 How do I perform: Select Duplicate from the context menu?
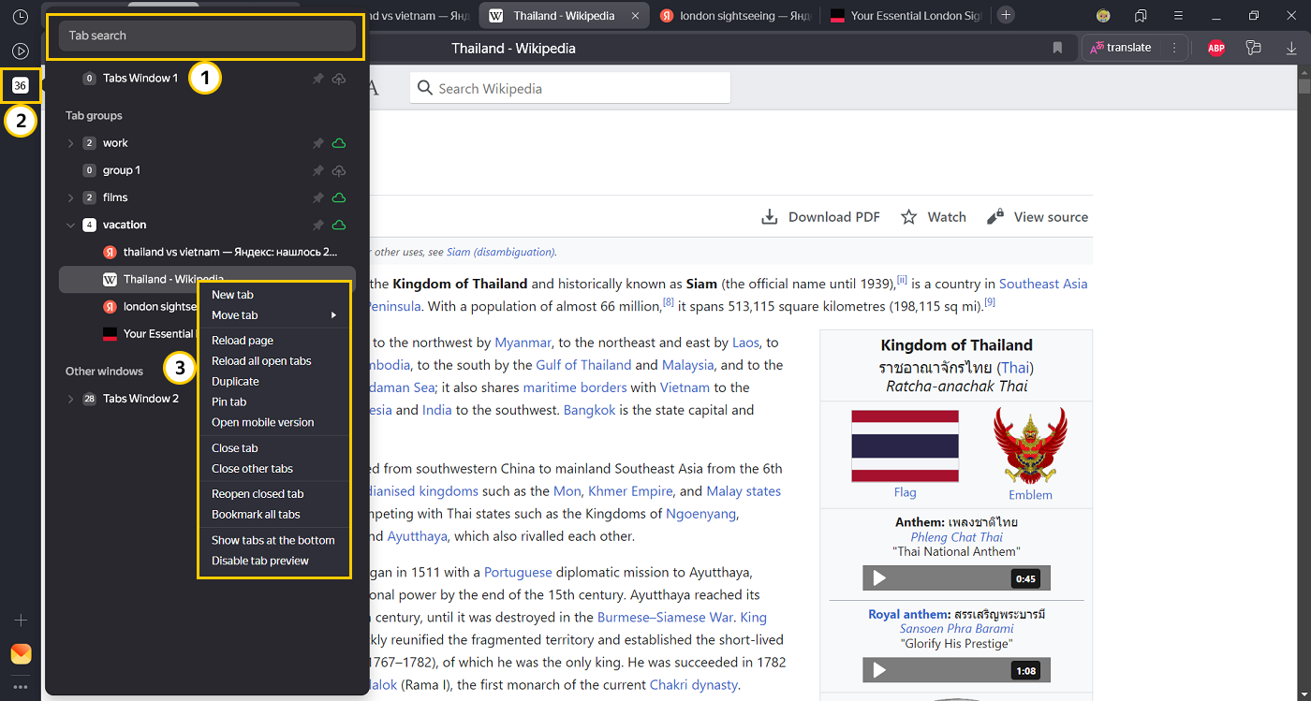[x=235, y=381]
